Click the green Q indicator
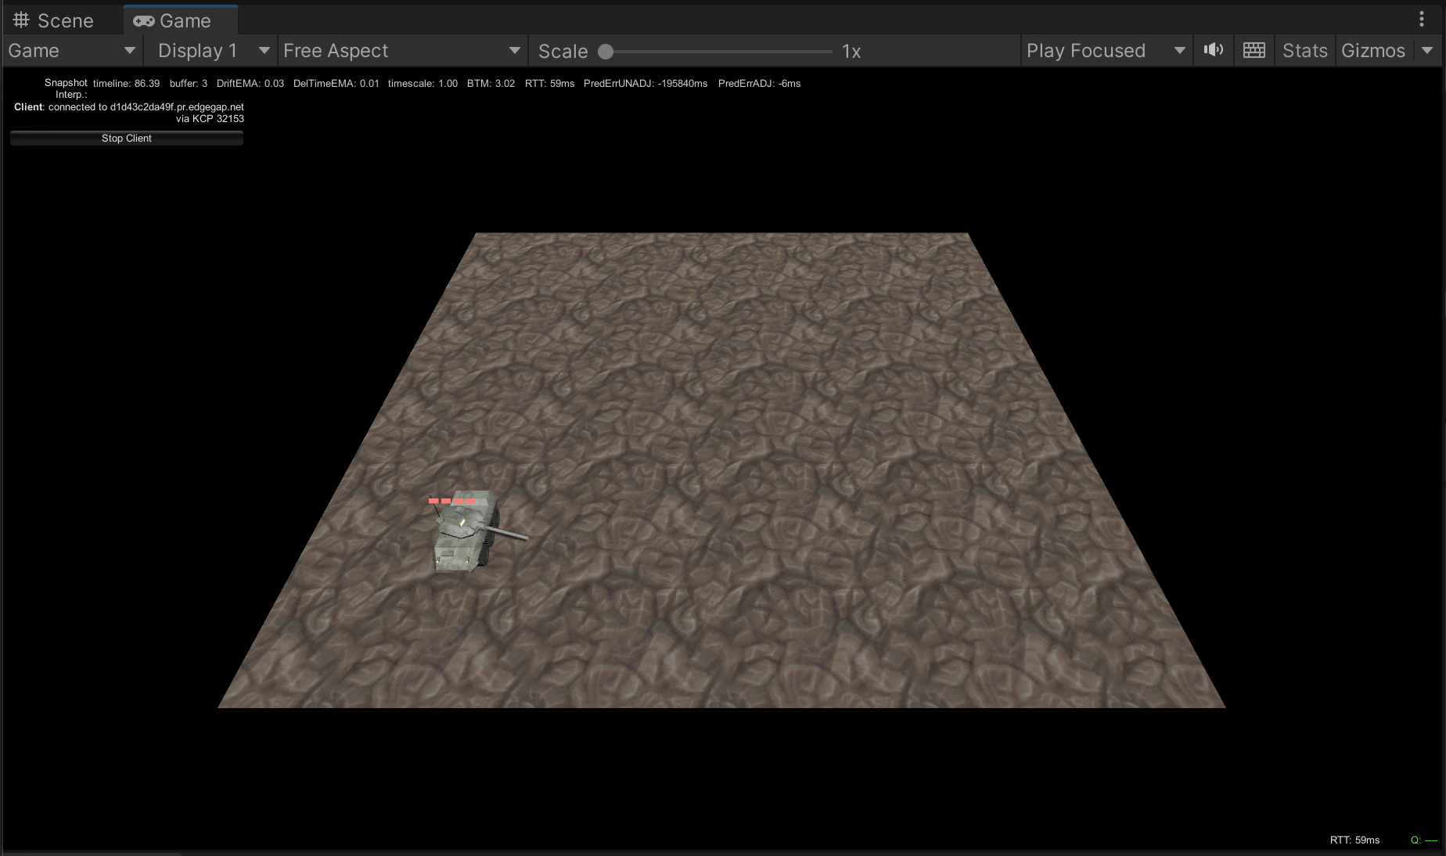Screen dimensions: 1446x856 click(1423, 840)
